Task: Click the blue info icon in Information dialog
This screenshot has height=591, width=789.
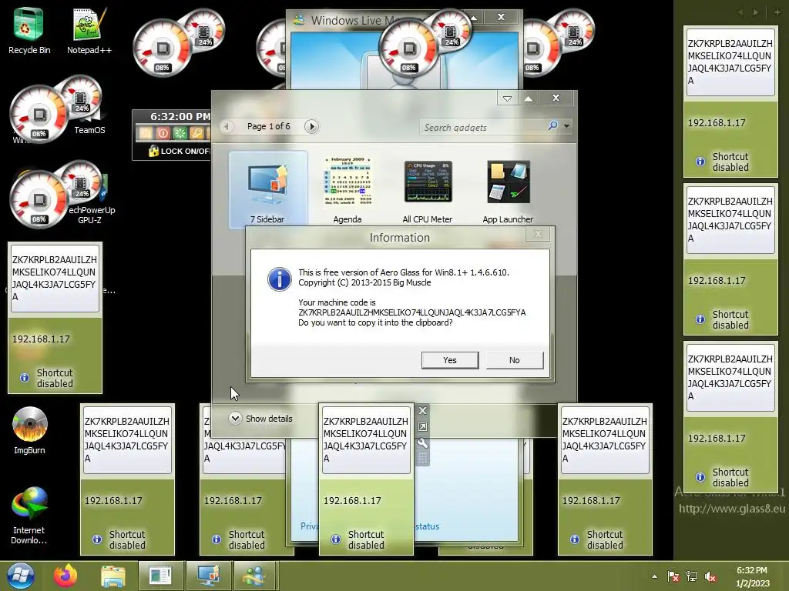Action: point(279,279)
